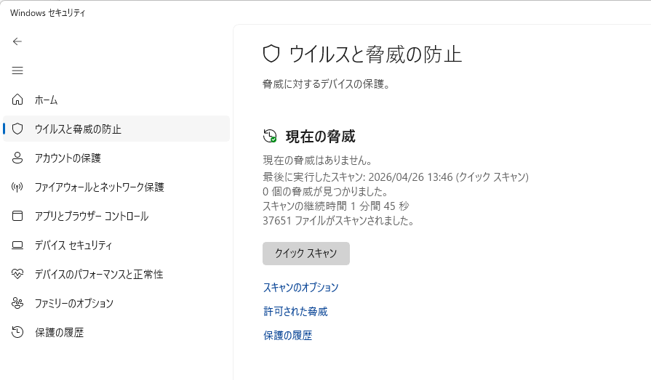Click the protection history clock icon
651x380 pixels.
coord(17,332)
